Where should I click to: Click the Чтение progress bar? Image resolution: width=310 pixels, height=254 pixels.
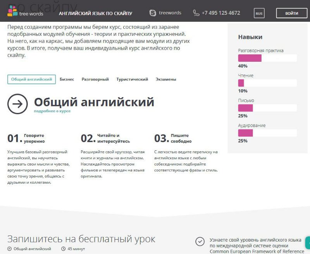pos(267,83)
